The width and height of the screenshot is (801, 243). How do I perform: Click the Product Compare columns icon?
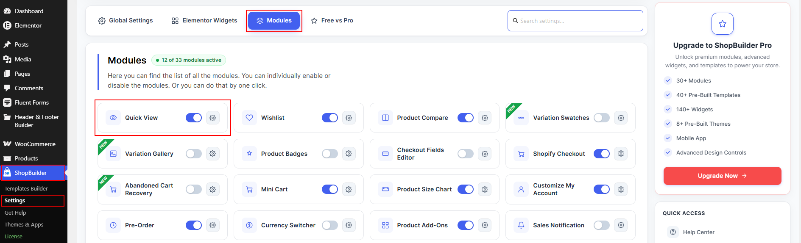coord(385,118)
